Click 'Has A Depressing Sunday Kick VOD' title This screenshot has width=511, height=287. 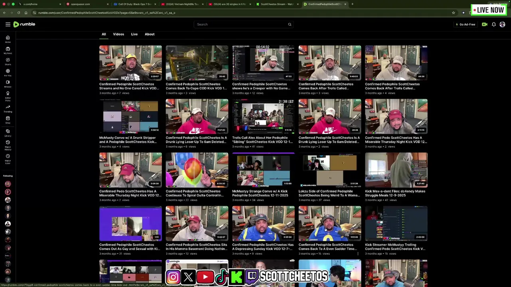point(263,247)
